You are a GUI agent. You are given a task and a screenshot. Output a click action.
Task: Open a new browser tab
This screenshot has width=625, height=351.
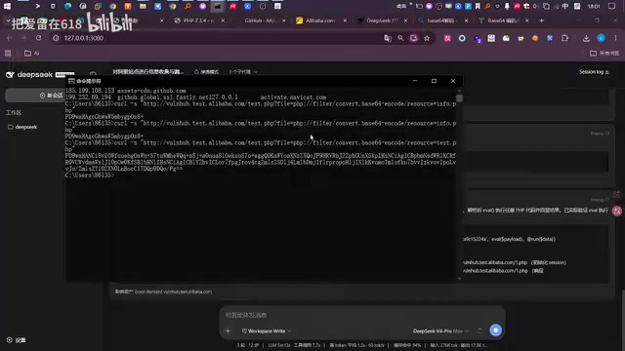541,20
